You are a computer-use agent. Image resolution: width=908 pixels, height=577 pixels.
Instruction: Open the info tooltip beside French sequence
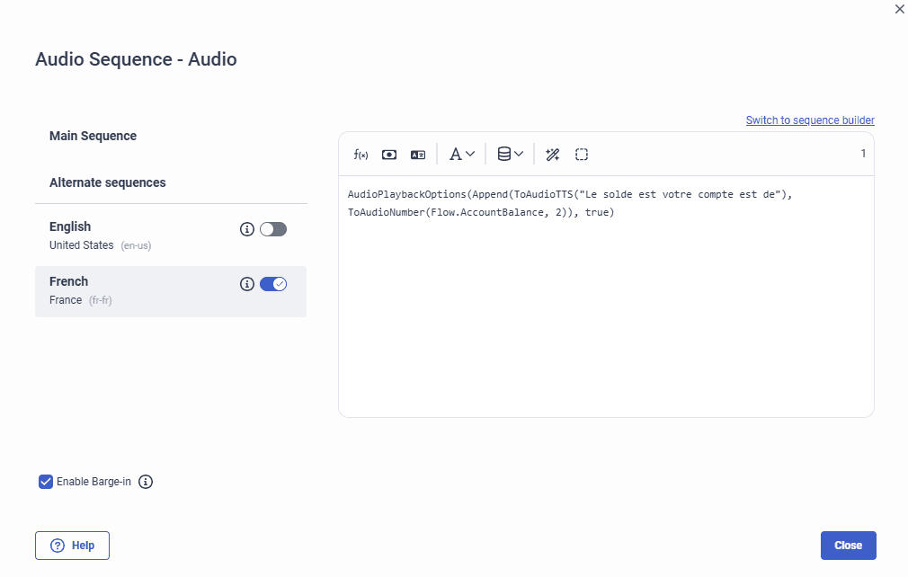(x=247, y=283)
